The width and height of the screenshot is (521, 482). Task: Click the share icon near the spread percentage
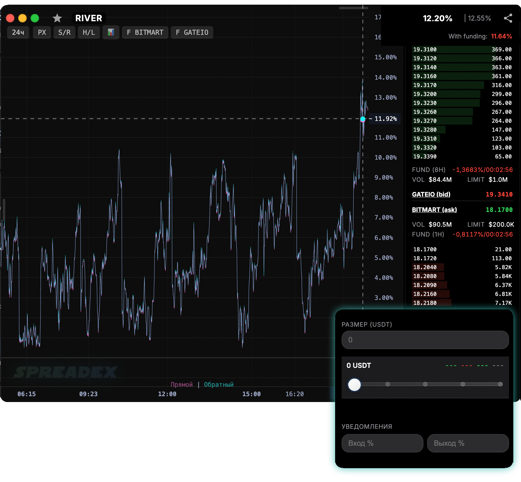[508, 18]
